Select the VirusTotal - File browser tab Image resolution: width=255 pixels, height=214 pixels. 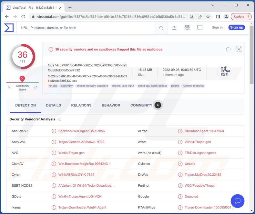[34, 8]
